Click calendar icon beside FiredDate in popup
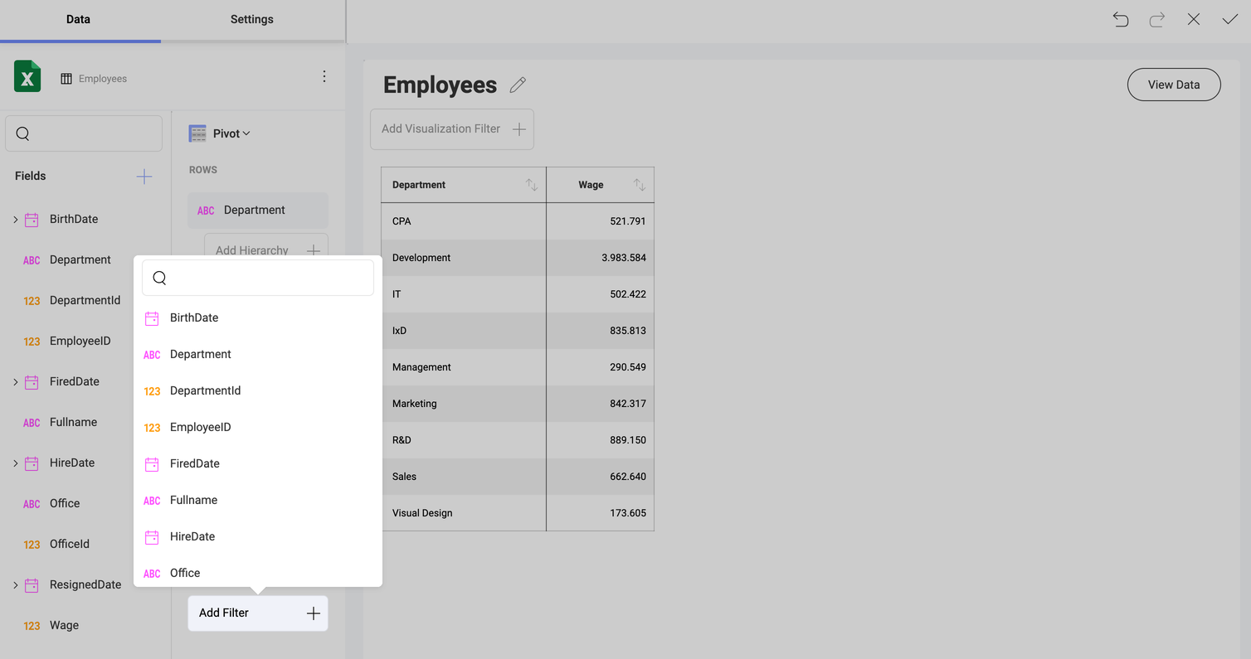This screenshot has width=1251, height=659. (152, 464)
